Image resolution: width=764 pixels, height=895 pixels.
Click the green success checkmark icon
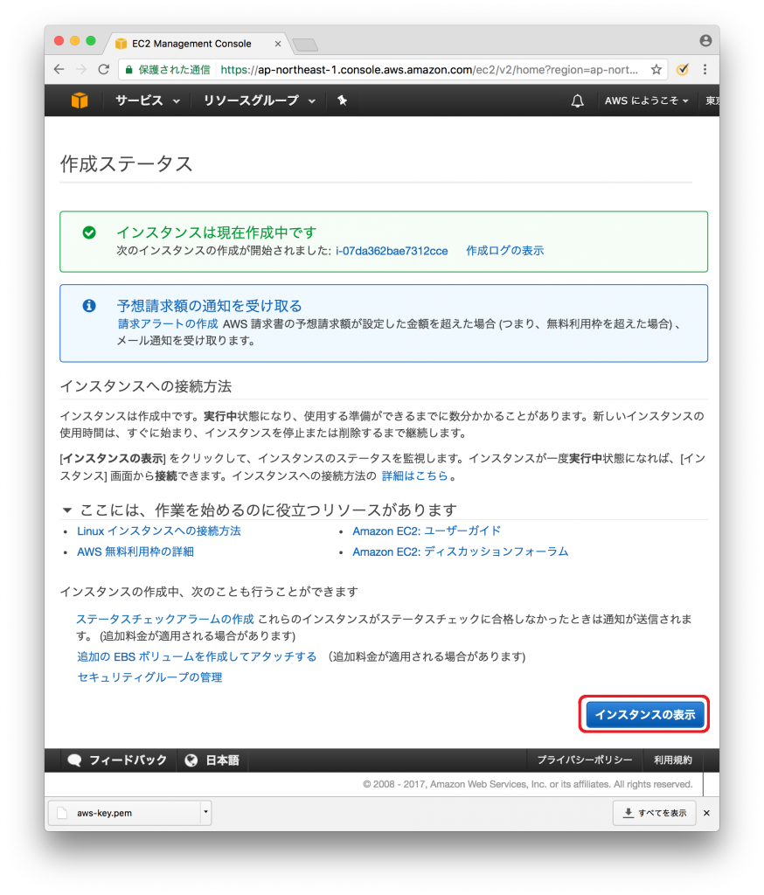(89, 232)
